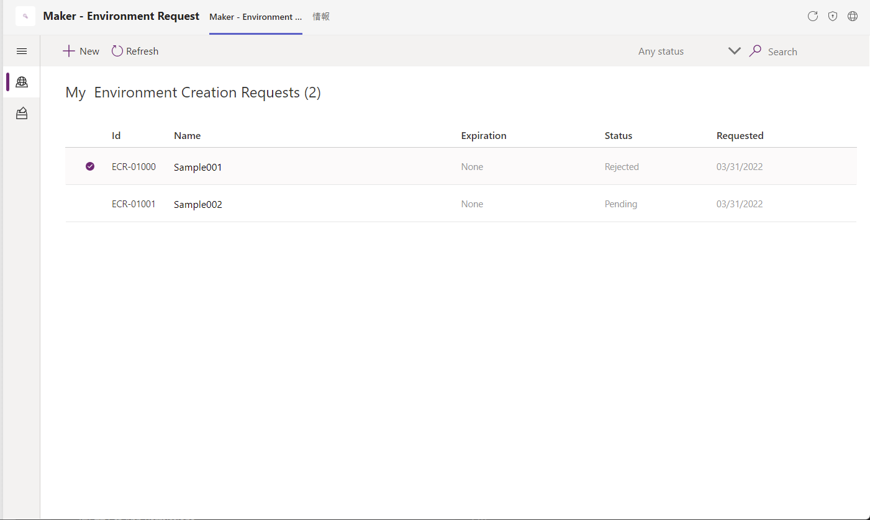Deselect the checkmark on ECR-01000 row
870x520 pixels.
(x=90, y=166)
